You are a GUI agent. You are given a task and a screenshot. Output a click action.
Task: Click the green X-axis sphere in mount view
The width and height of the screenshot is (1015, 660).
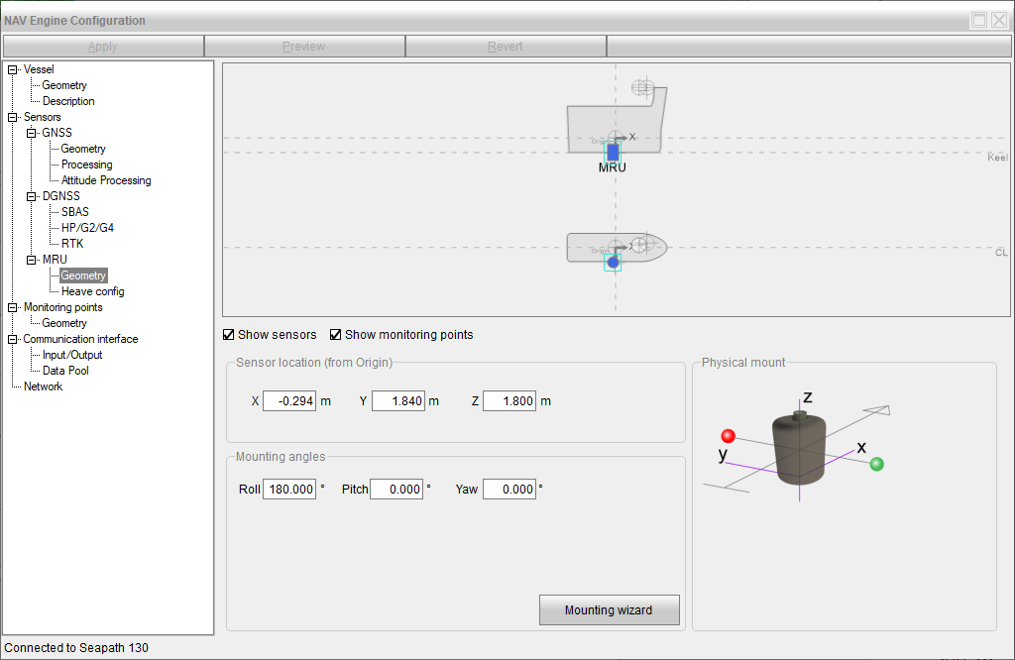876,464
